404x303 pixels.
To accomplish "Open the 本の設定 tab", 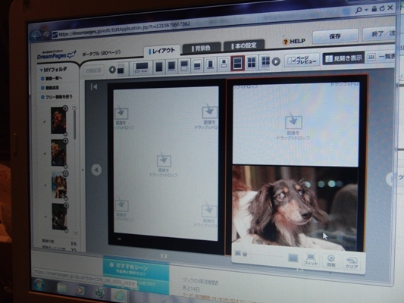I will click(x=244, y=45).
